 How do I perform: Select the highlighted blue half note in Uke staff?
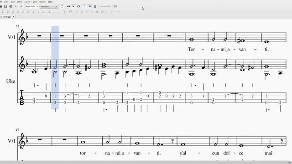[x=55, y=65]
